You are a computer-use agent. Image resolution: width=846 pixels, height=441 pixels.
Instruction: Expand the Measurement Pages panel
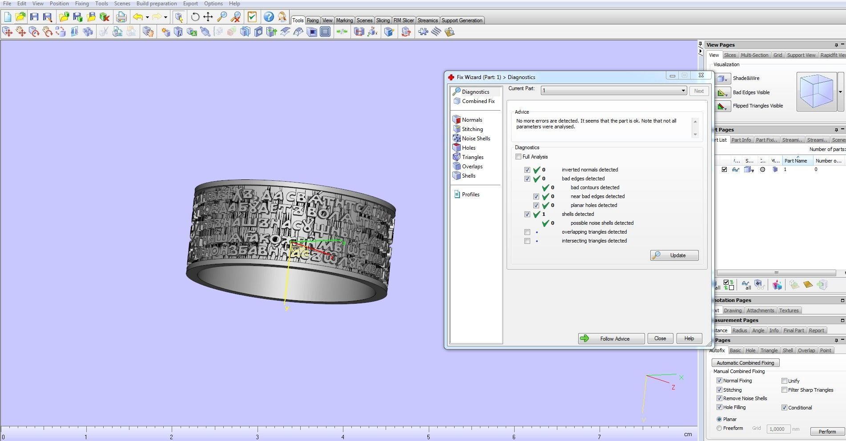tap(842, 320)
